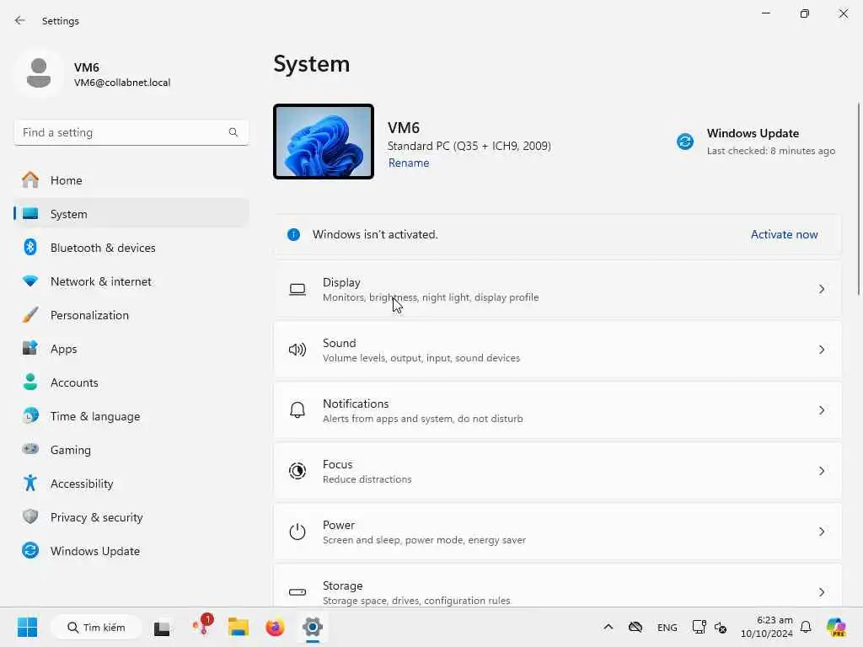
Task: Click the Display laptop icon
Action: [297, 290]
